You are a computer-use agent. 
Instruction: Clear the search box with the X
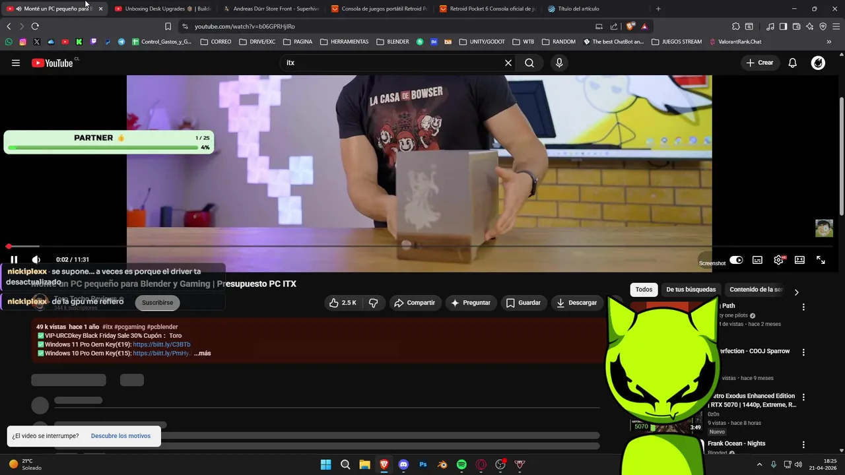click(508, 63)
